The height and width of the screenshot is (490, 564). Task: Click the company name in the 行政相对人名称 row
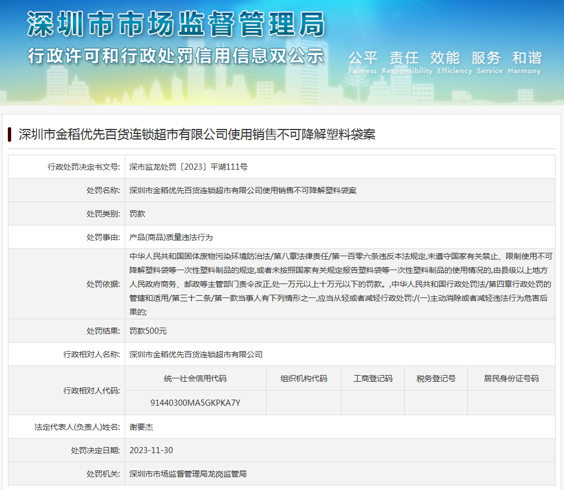[196, 354]
